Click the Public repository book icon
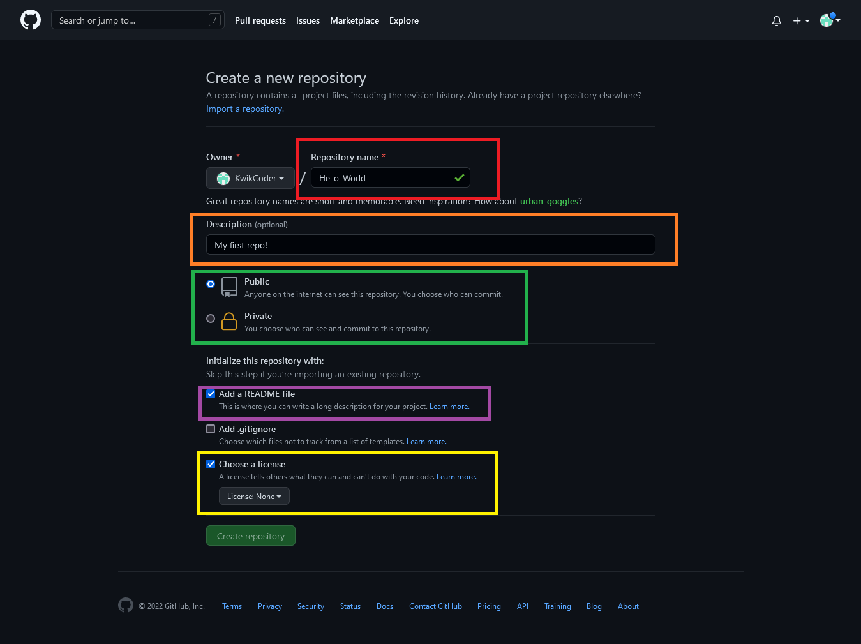This screenshot has width=861, height=644. point(229,287)
